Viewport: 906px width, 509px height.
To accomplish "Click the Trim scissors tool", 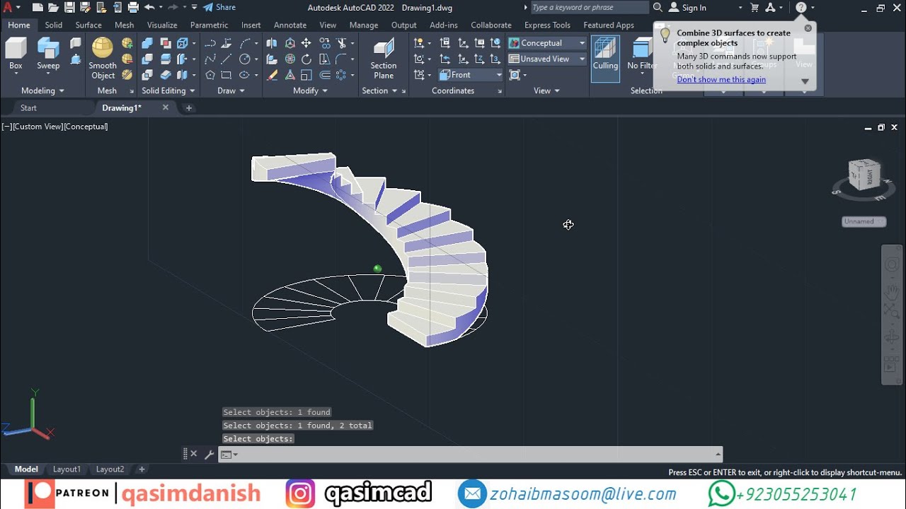I will 343,43.
